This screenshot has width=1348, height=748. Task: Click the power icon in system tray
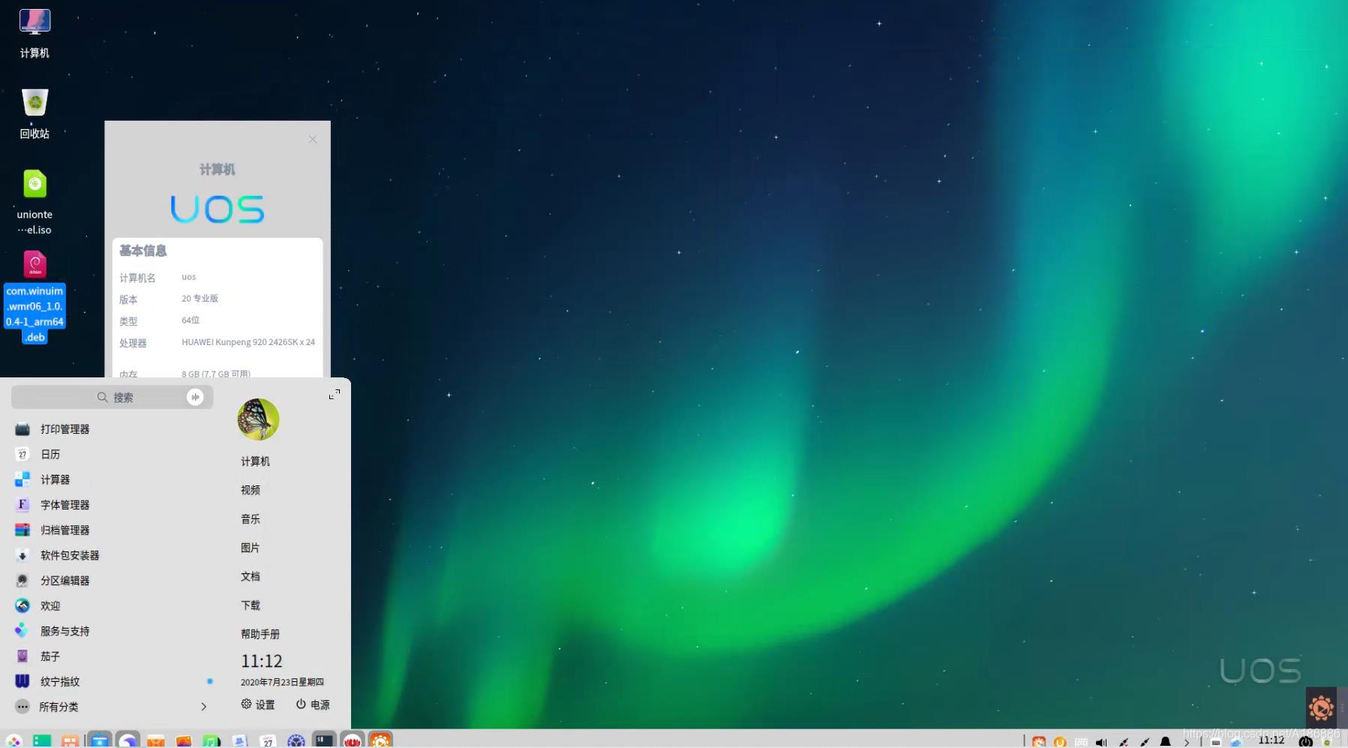(1306, 741)
